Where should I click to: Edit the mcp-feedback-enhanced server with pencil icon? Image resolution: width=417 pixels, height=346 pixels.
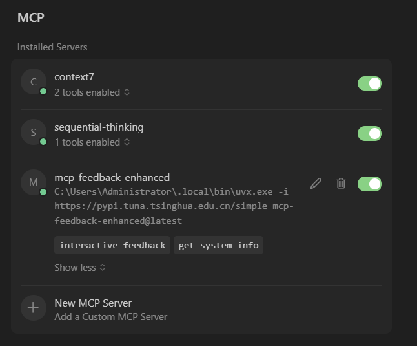click(x=316, y=184)
